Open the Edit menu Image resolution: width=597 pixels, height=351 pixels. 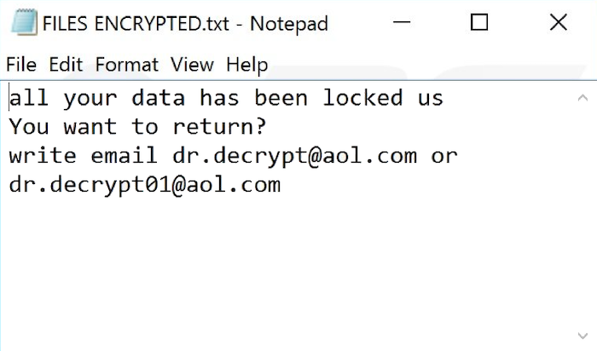click(66, 64)
